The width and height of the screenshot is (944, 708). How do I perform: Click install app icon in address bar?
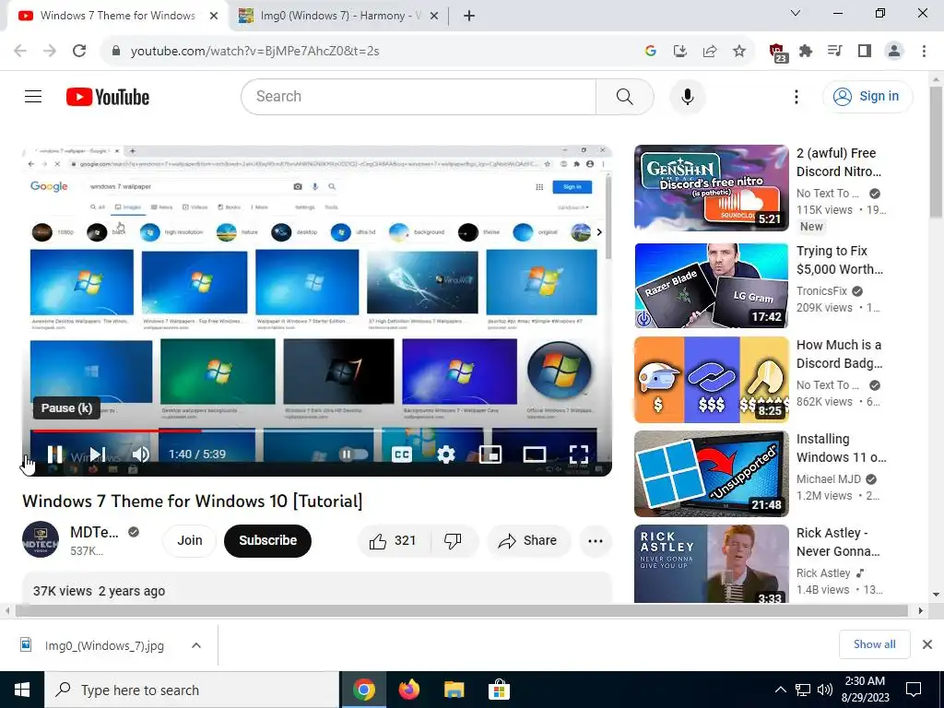click(680, 52)
